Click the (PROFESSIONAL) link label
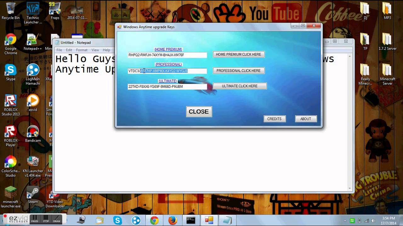The image size is (403, 226). 168,64
